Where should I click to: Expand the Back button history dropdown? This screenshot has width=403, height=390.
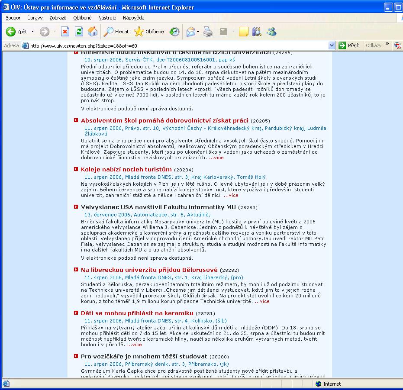tap(32, 32)
